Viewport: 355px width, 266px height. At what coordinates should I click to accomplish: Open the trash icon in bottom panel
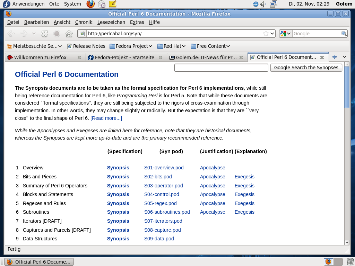350,261
